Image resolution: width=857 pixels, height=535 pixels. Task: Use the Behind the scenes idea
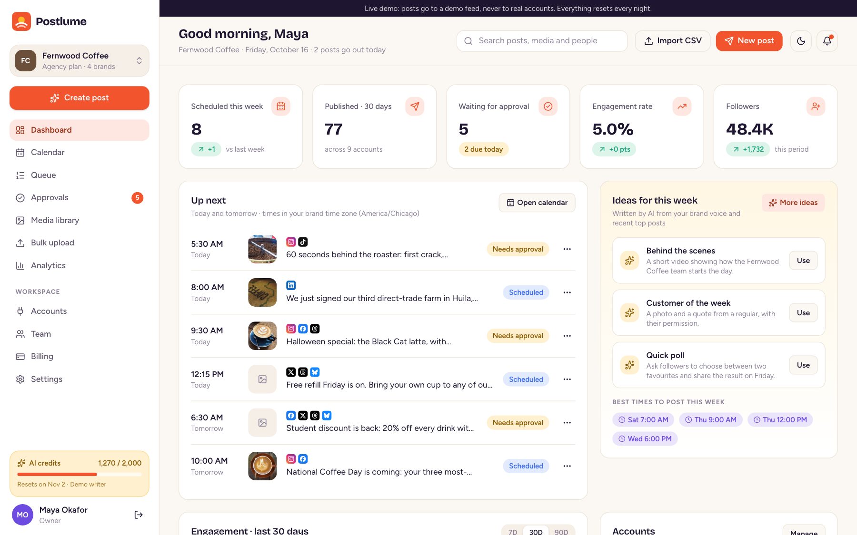click(803, 261)
